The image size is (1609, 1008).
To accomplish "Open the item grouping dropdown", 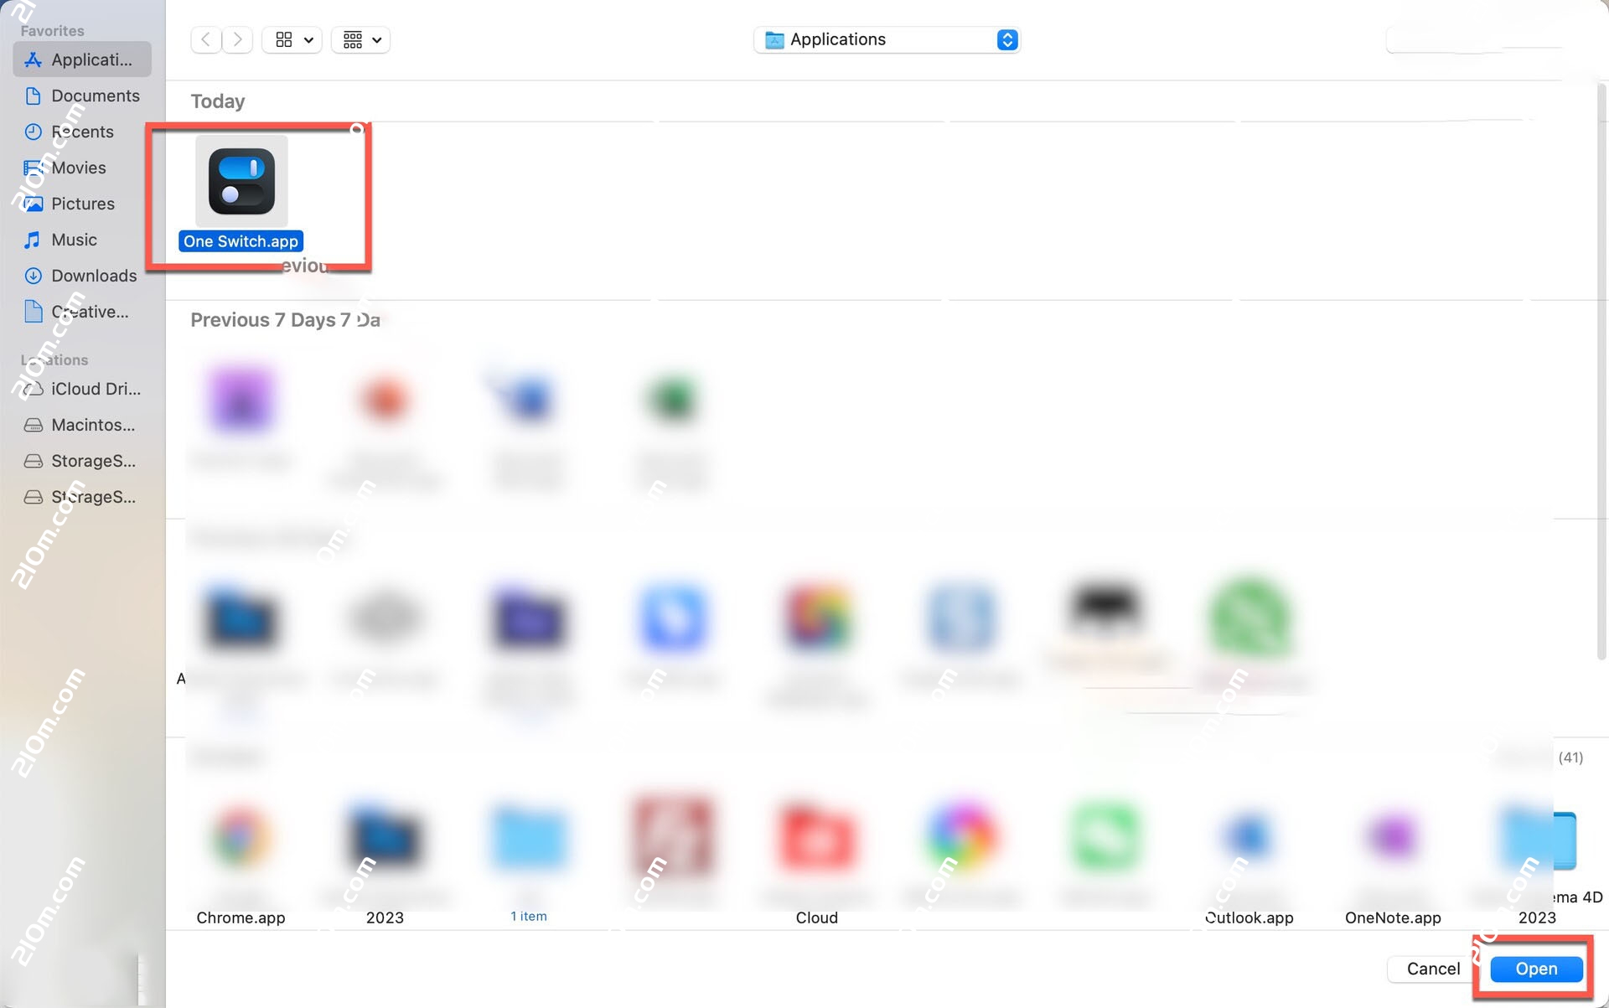I will click(360, 39).
